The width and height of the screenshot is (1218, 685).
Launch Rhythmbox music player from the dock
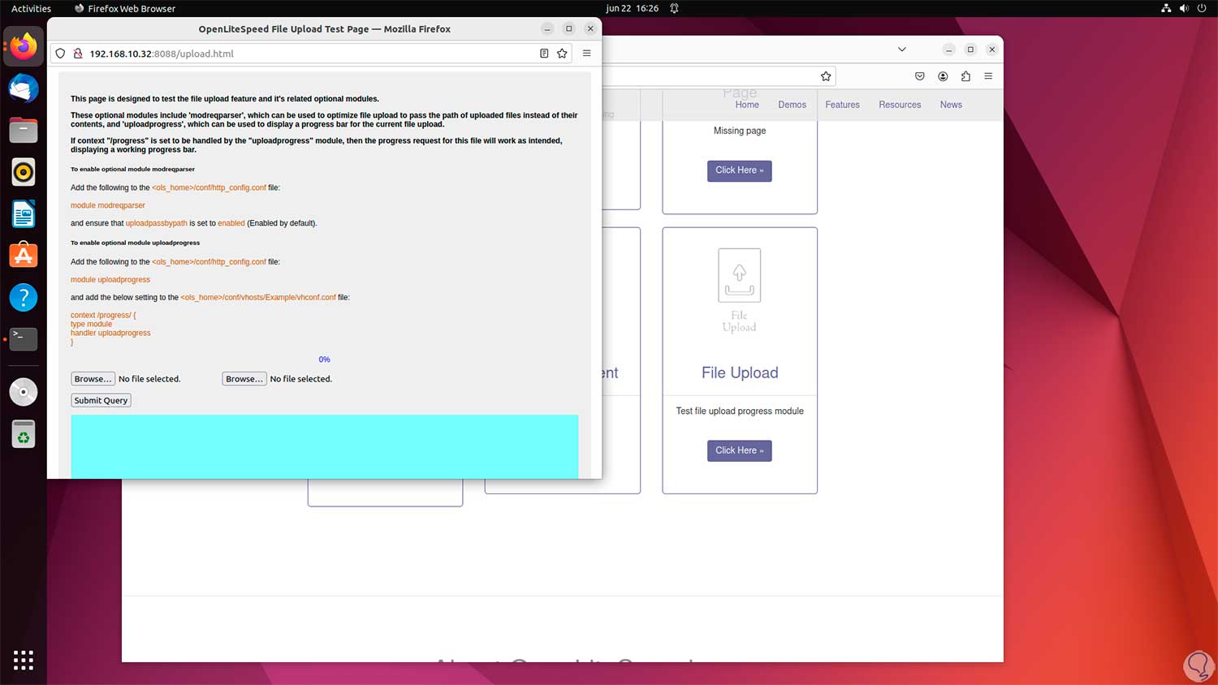coord(24,172)
